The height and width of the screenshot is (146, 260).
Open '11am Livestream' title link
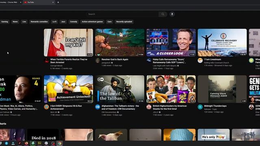(212, 59)
